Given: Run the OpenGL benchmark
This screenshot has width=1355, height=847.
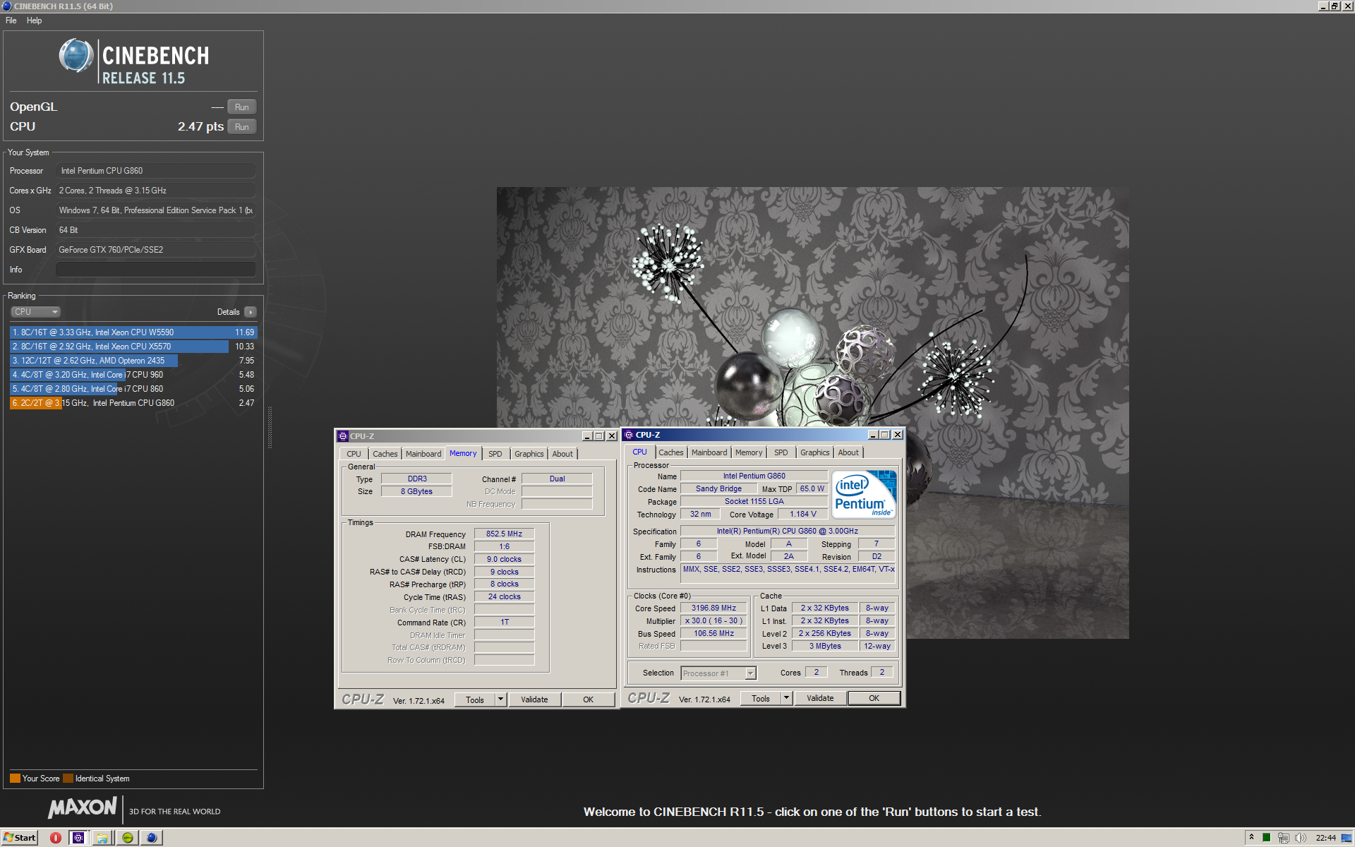Looking at the screenshot, I should click(x=242, y=107).
